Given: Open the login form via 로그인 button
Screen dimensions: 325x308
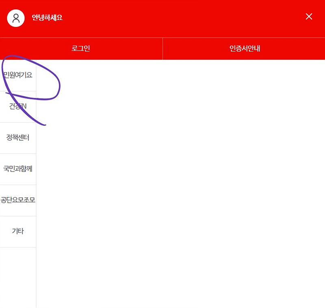Looking at the screenshot, I should coord(81,49).
